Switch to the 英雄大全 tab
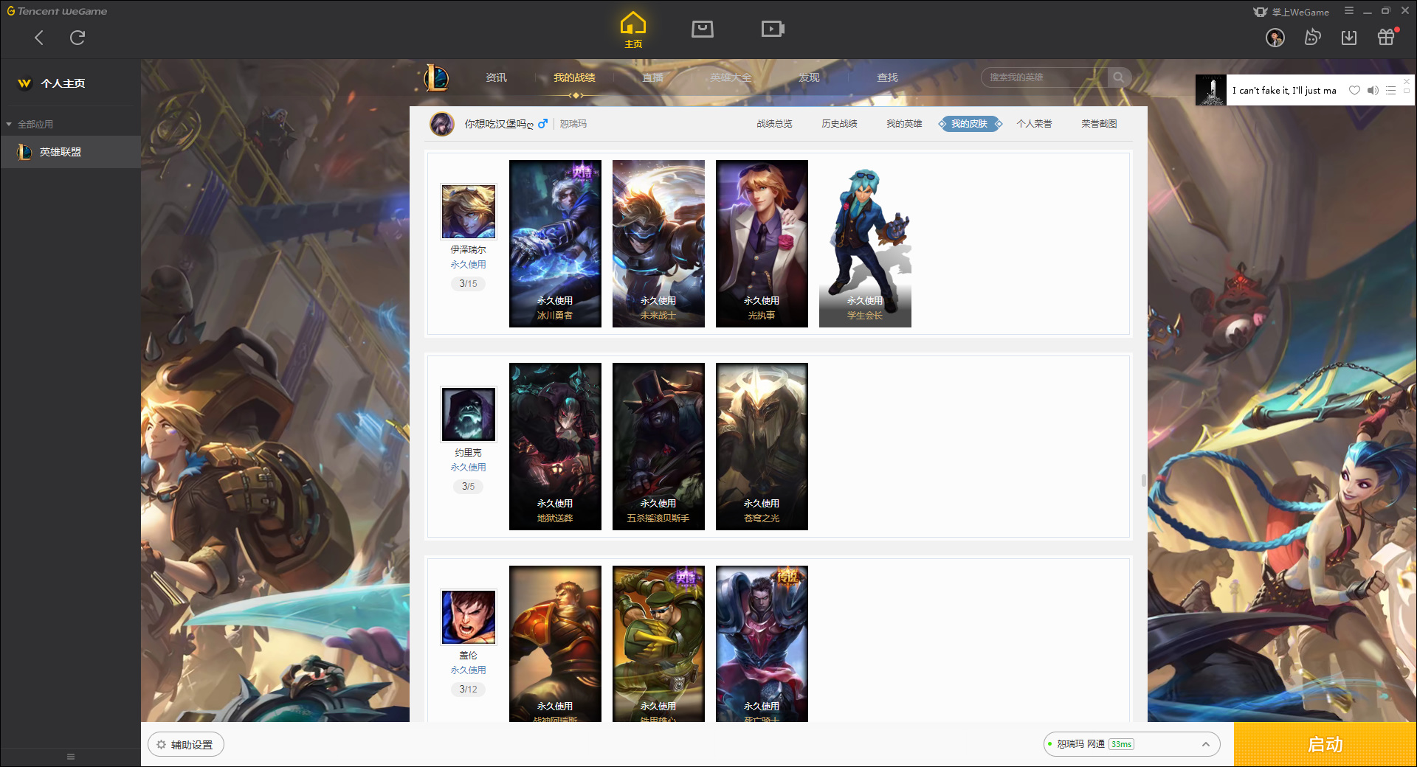The image size is (1417, 767). click(x=731, y=77)
